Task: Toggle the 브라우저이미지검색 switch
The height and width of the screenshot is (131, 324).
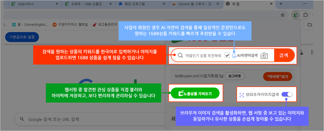Action: pyautogui.click(x=287, y=94)
